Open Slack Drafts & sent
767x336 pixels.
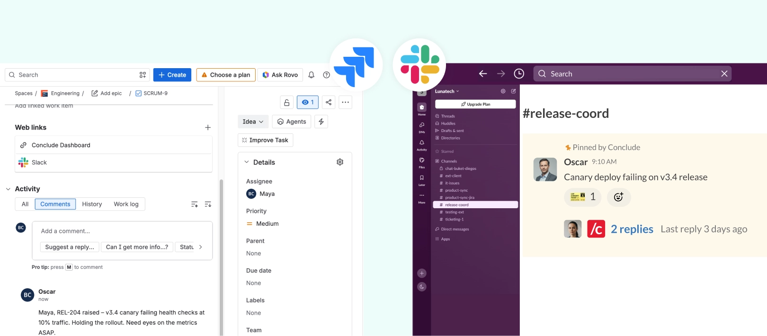[449, 131]
